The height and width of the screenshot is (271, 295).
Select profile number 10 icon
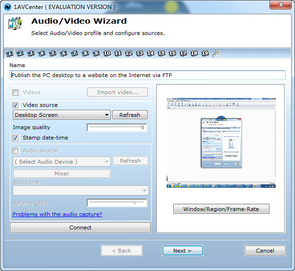coord(107,53)
